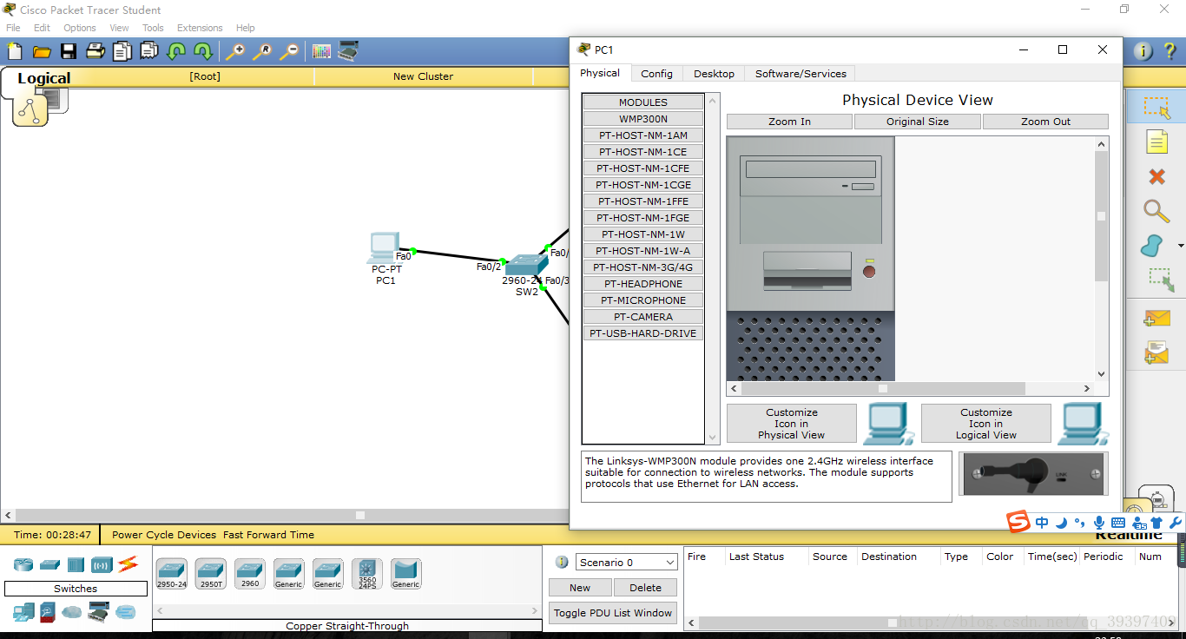
Task: Click the Delete scenario button
Action: pos(645,588)
